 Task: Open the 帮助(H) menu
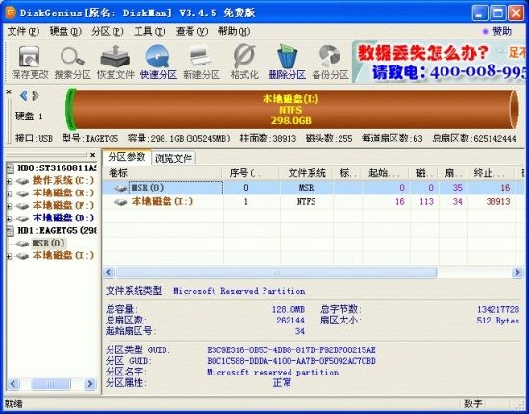[x=234, y=31]
